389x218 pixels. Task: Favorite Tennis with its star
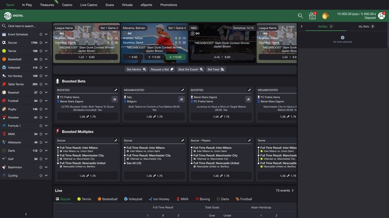[41, 51]
